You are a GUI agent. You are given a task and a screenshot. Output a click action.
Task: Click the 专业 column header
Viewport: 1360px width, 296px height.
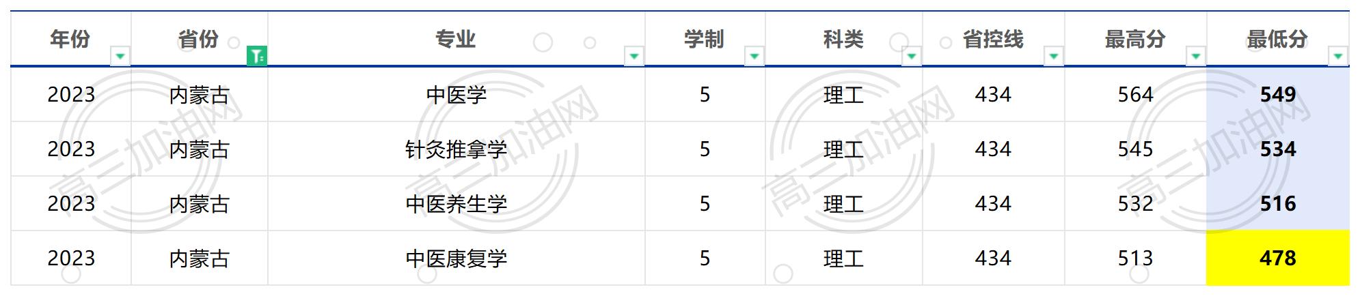tap(457, 39)
